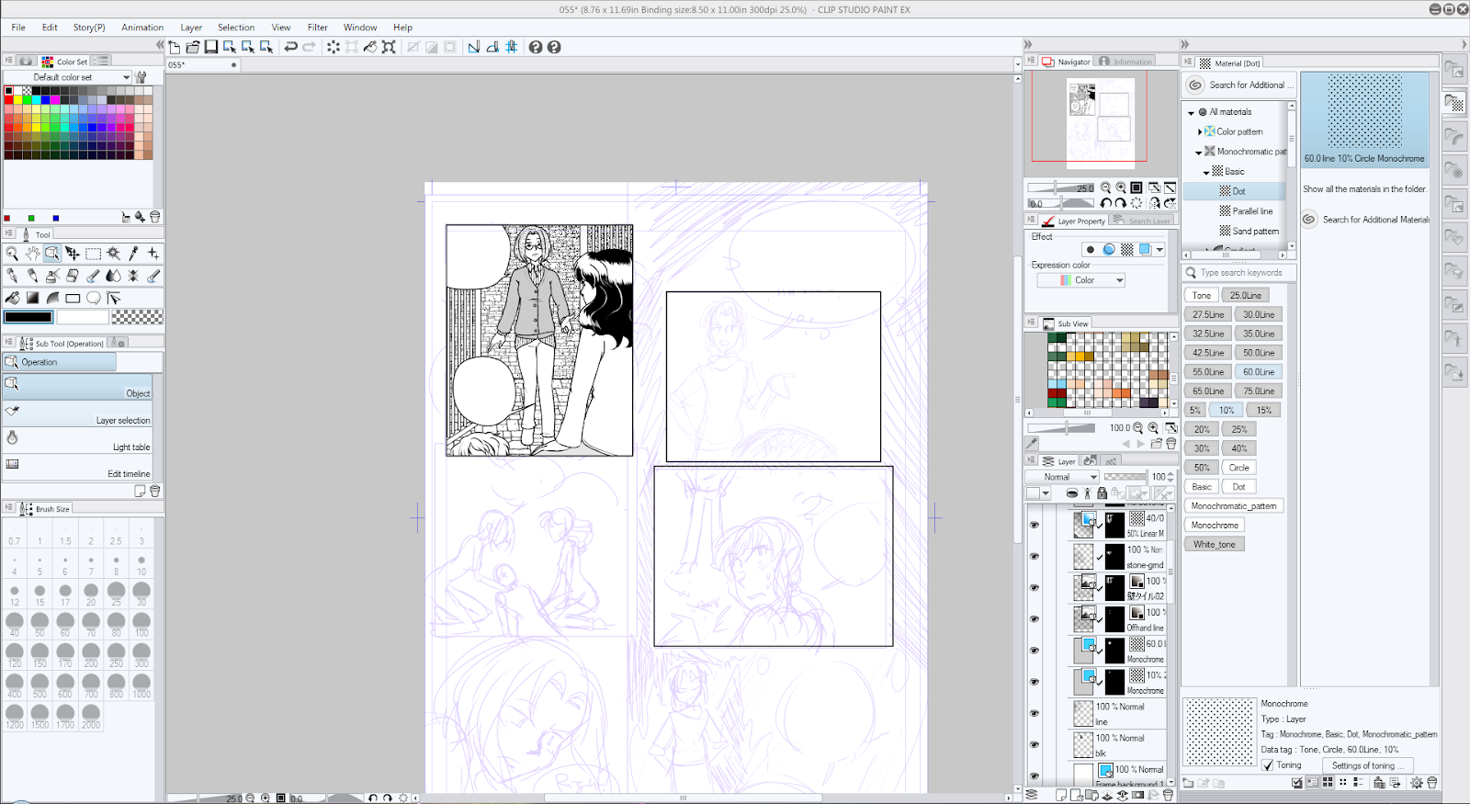Select the White_tone tag button

coord(1215,545)
